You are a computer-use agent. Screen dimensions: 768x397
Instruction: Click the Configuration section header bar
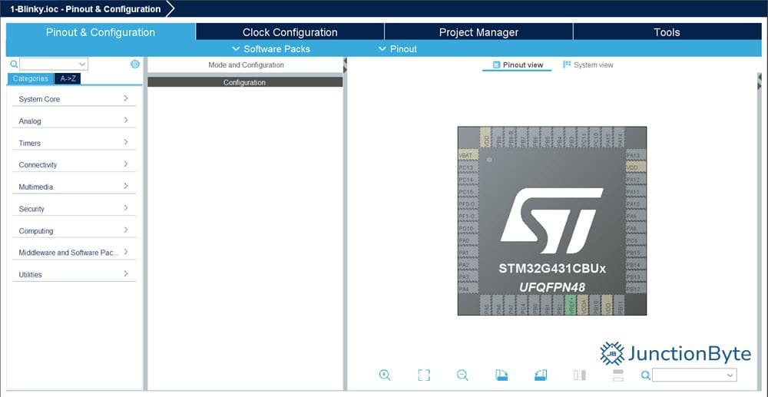(245, 82)
